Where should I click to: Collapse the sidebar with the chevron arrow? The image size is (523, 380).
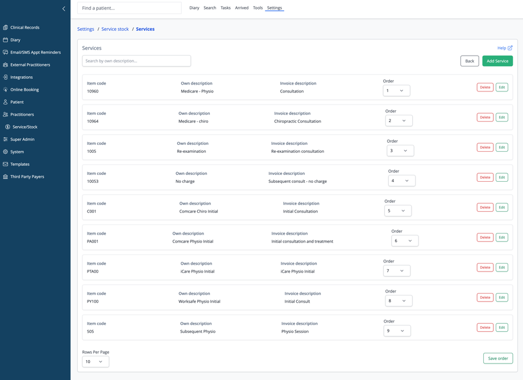point(64,9)
